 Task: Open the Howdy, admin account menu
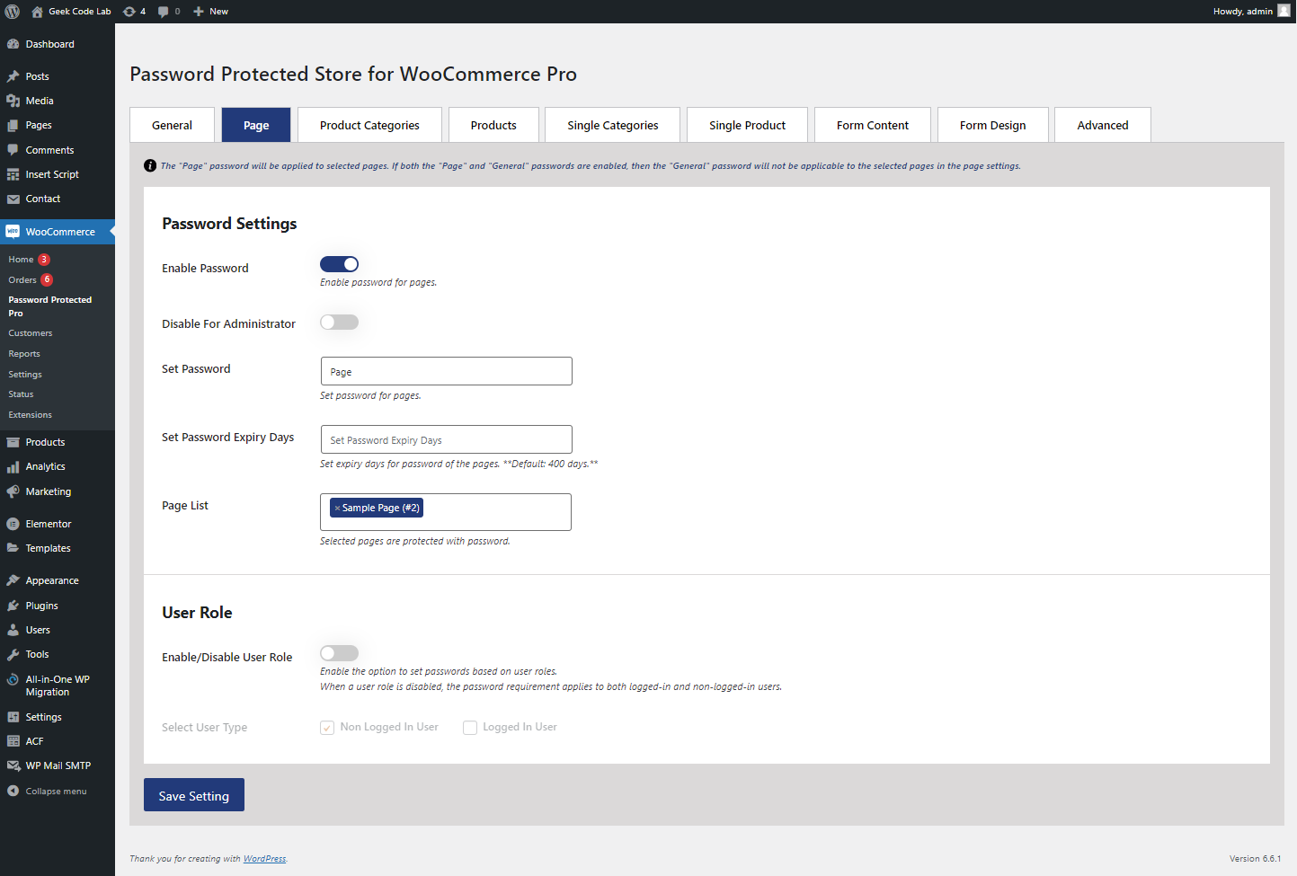[1251, 12]
